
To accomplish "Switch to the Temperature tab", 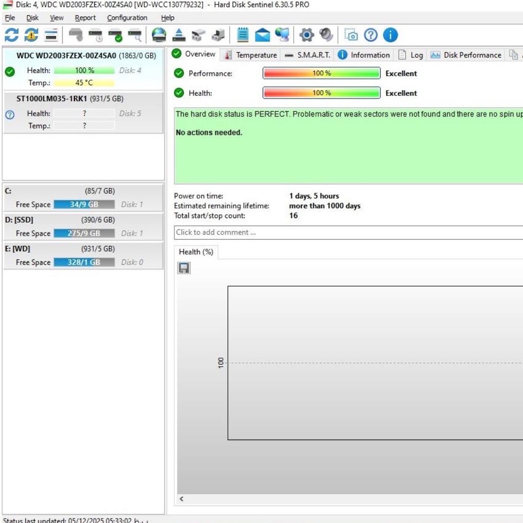I will pyautogui.click(x=251, y=55).
